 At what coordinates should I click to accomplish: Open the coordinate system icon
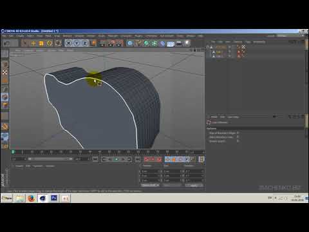(93, 43)
